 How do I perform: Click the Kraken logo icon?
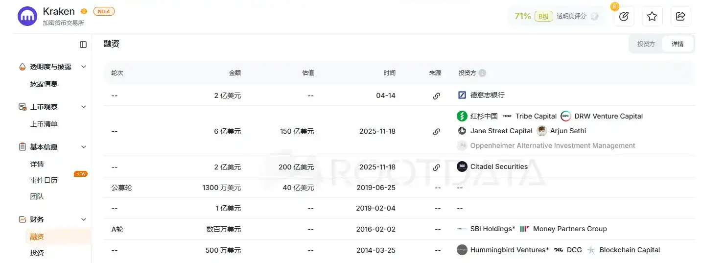(27, 16)
